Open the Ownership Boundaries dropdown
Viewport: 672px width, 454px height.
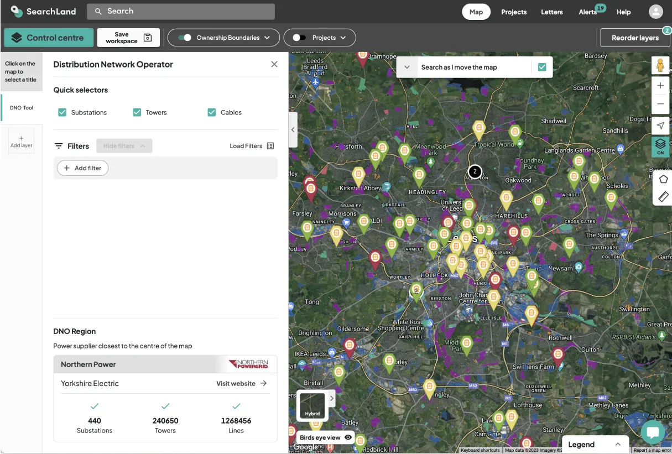pyautogui.click(x=268, y=37)
